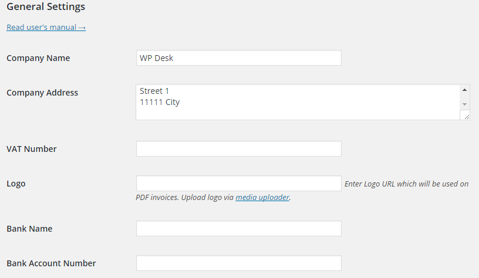Click the Company Address scroll down arrow

pyautogui.click(x=464, y=104)
